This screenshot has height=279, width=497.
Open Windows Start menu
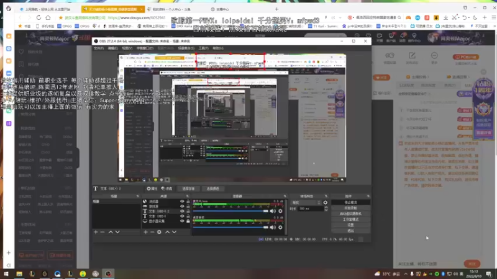(x=6, y=273)
